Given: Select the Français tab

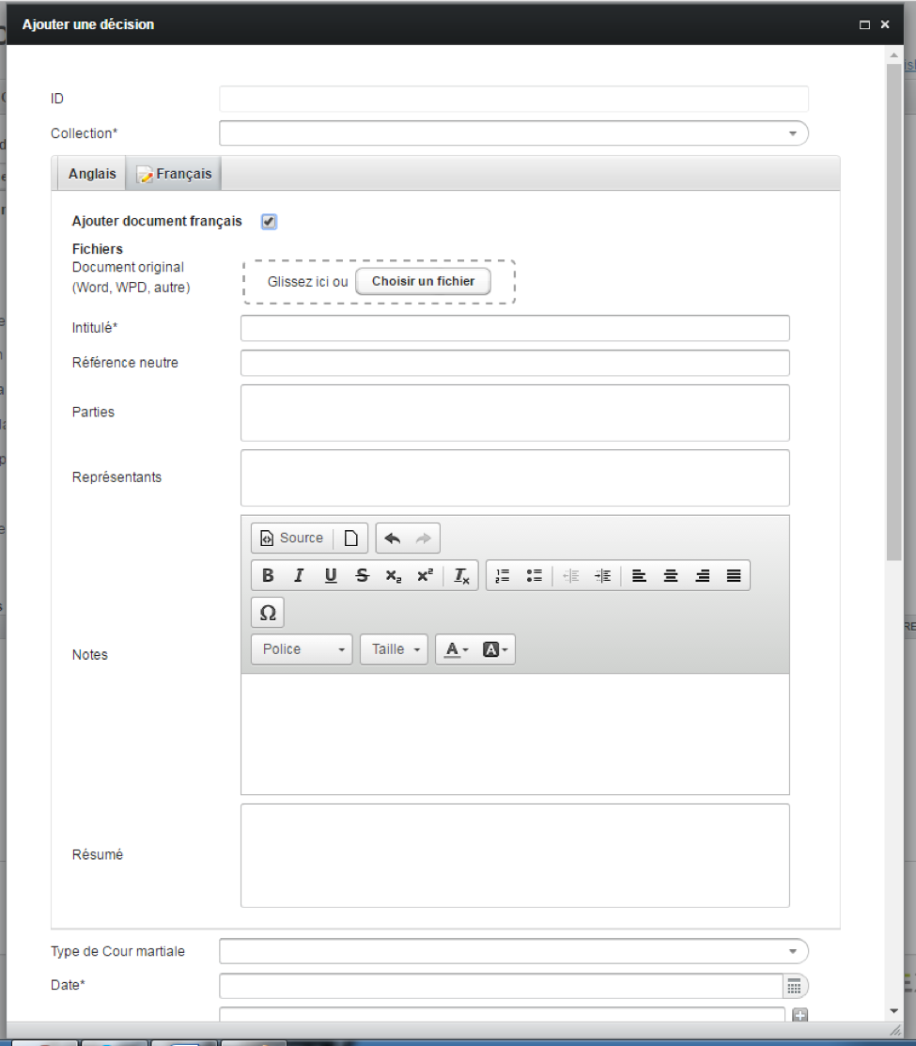Looking at the screenshot, I should click(175, 174).
